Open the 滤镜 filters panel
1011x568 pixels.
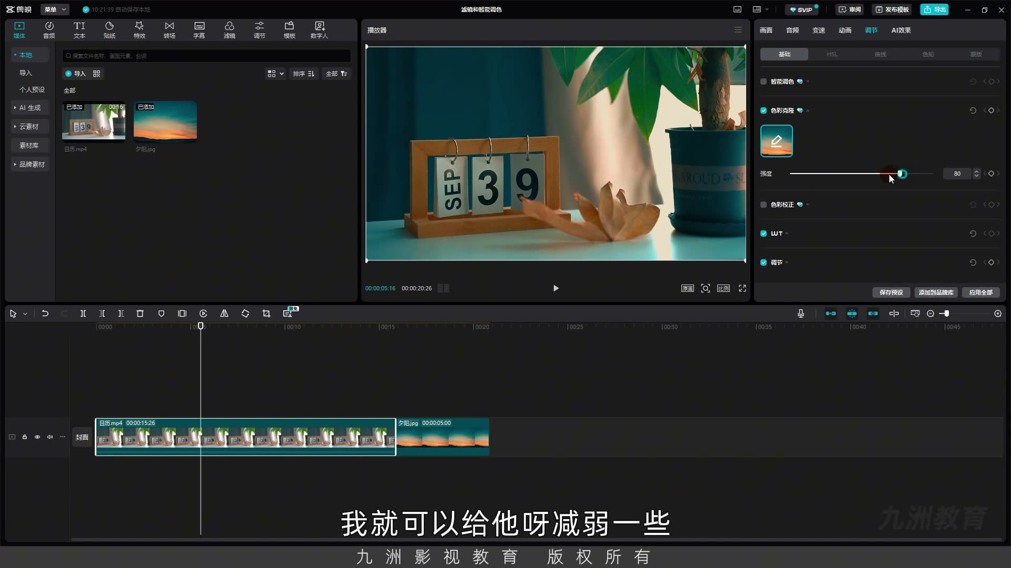[230, 30]
